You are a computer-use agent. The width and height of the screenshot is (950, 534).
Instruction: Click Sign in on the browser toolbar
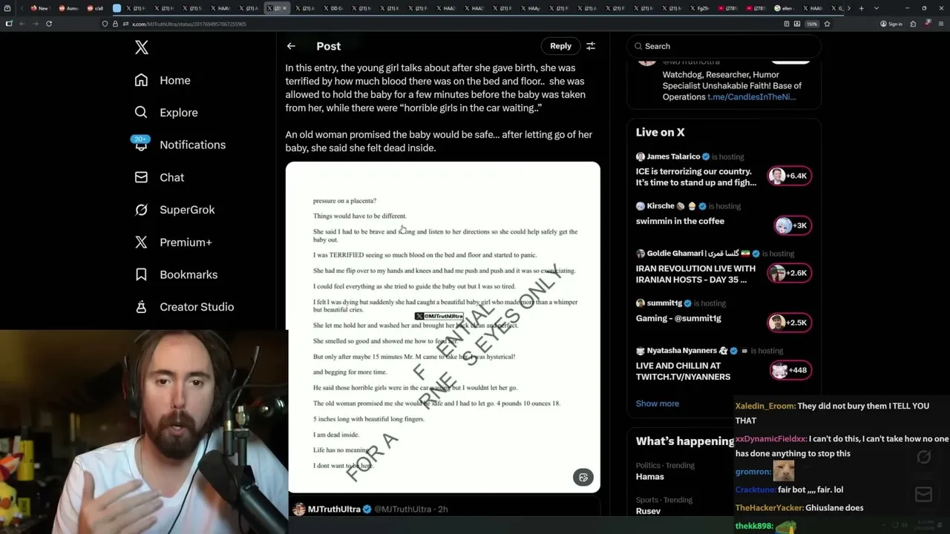tap(891, 24)
